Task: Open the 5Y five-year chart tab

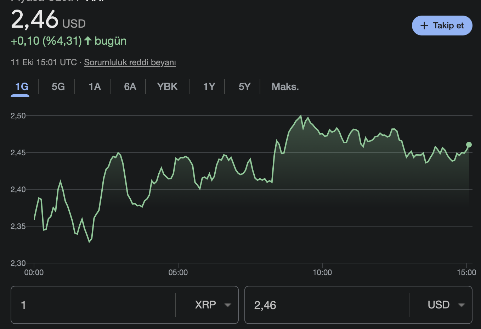Action: (x=244, y=87)
